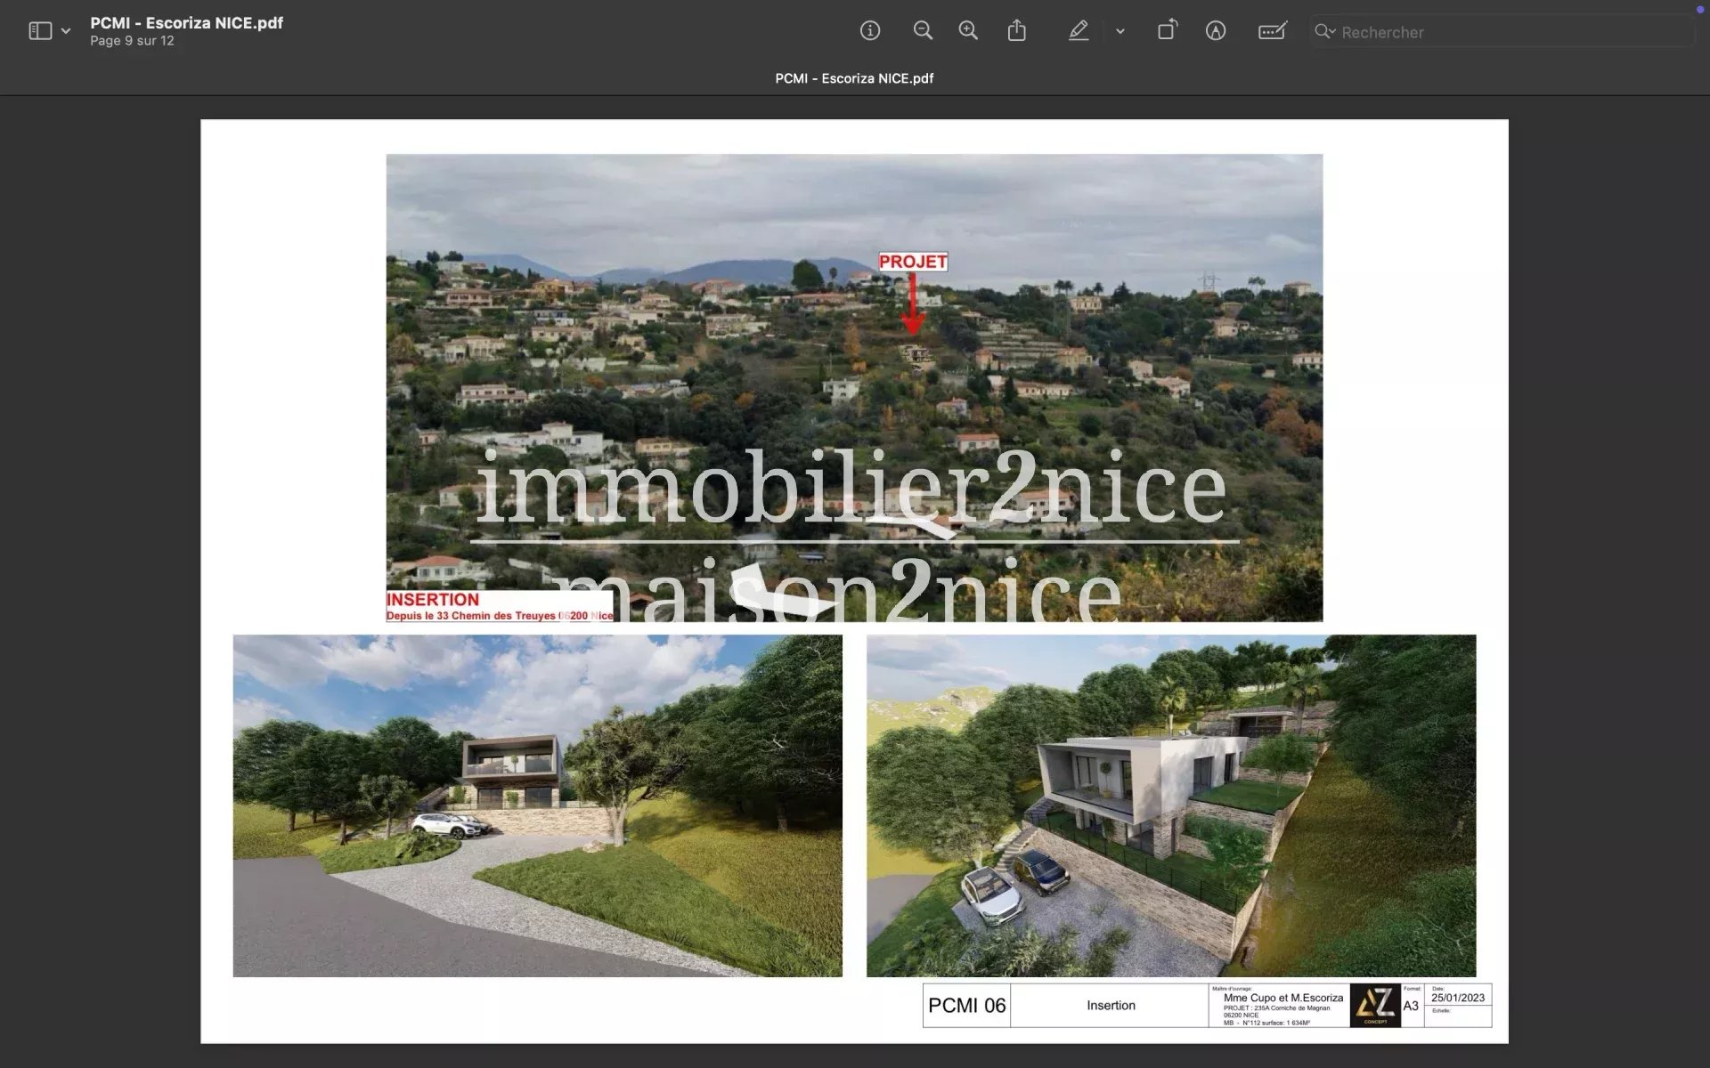
Task: Select the PCMI - Escoriza NICE.pdf tab
Action: pos(854,78)
